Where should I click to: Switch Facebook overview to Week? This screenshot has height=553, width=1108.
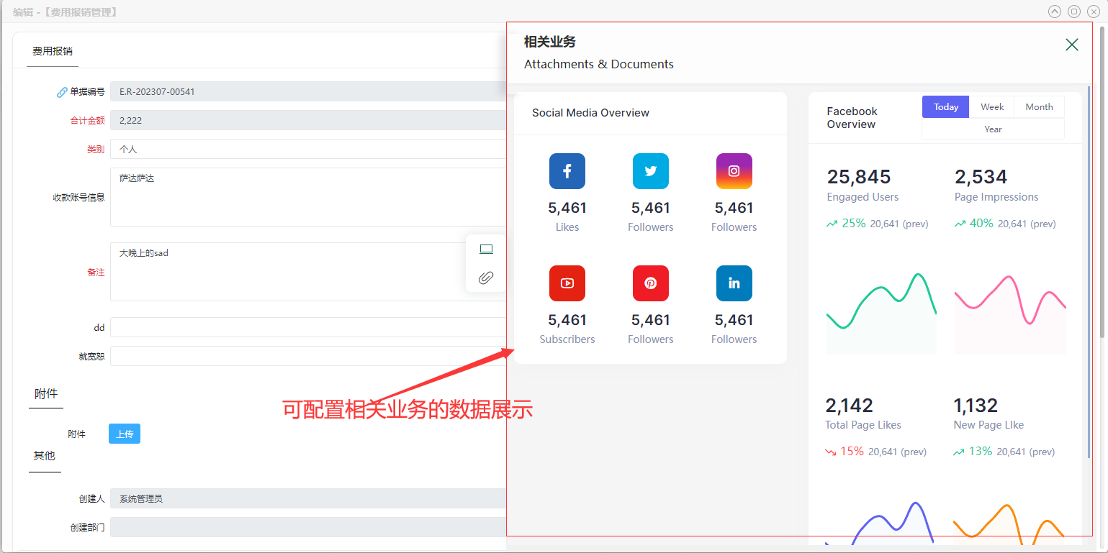click(x=991, y=107)
